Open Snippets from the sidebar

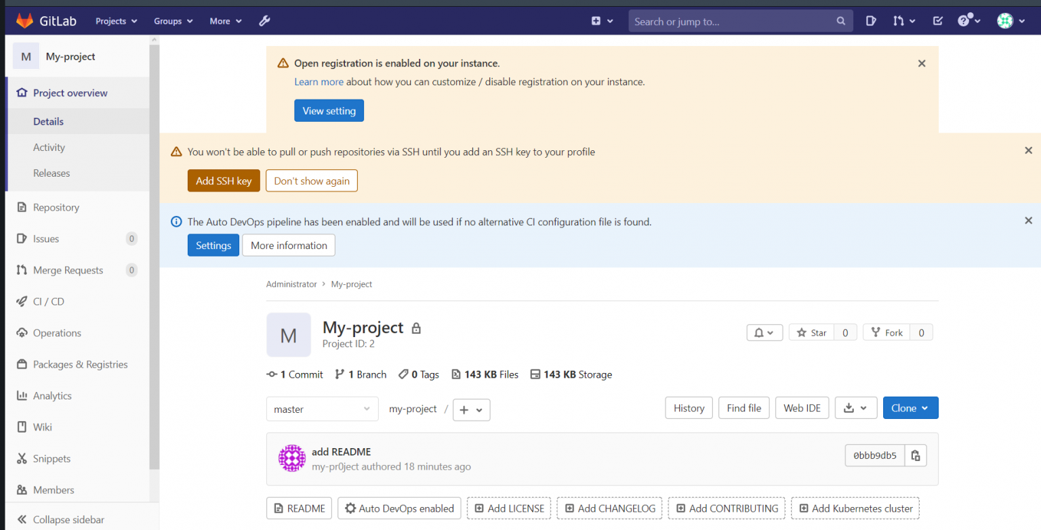click(52, 458)
